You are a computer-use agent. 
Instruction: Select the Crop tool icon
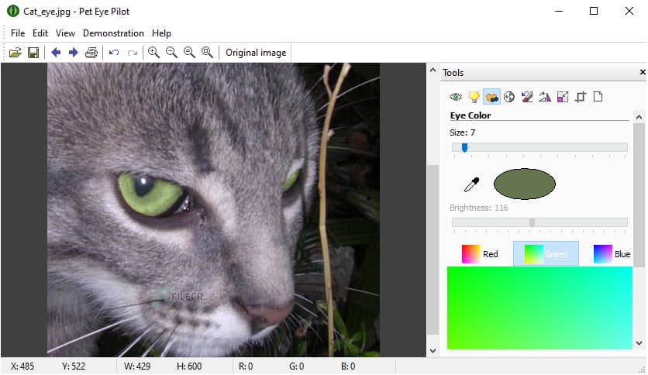(581, 97)
